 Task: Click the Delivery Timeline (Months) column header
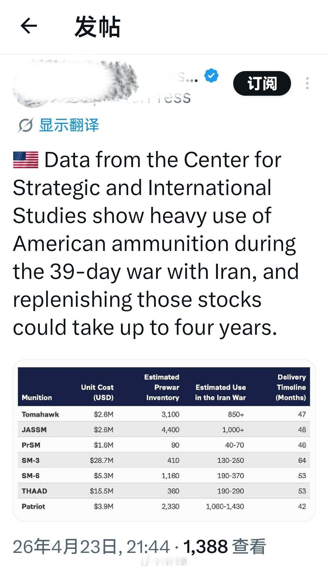point(291,387)
